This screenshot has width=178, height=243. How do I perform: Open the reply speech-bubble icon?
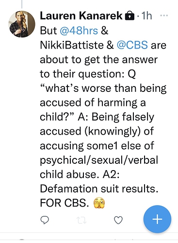(45, 220)
